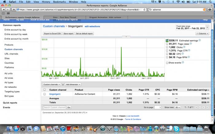Click help icon next to Show events
215x134 pixels.
point(183,62)
